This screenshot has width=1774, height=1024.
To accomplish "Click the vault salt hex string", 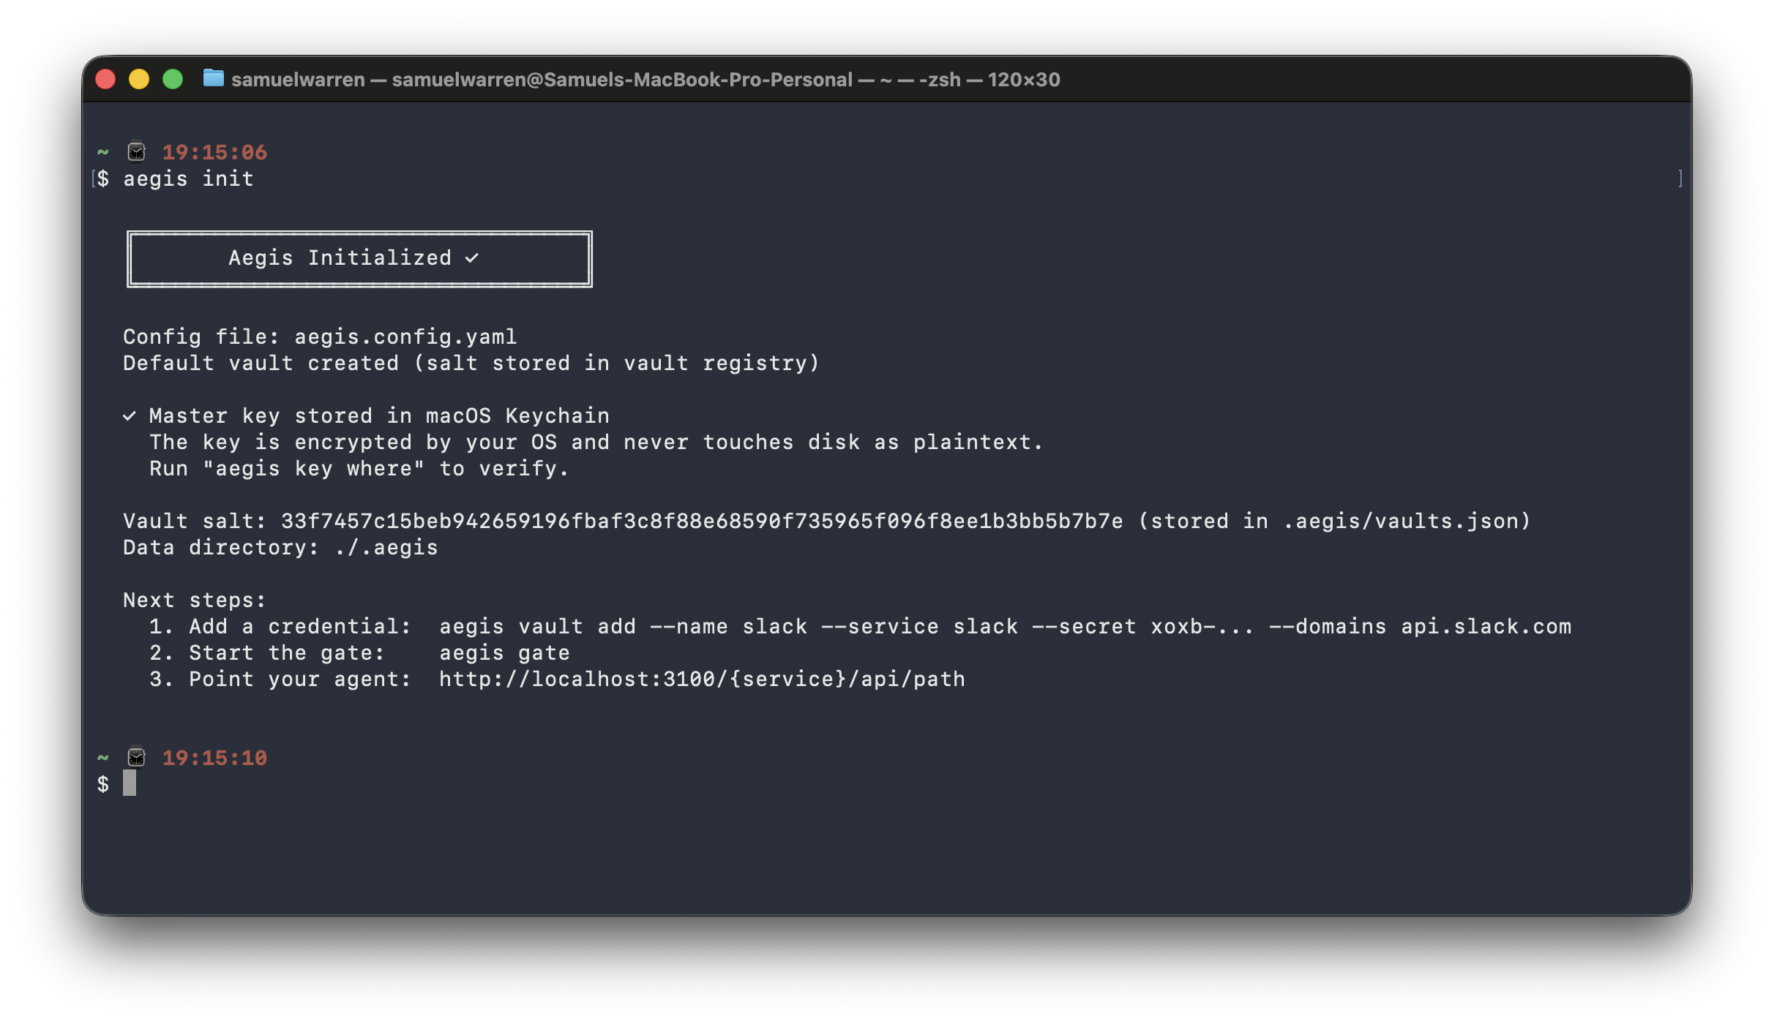I will (701, 521).
